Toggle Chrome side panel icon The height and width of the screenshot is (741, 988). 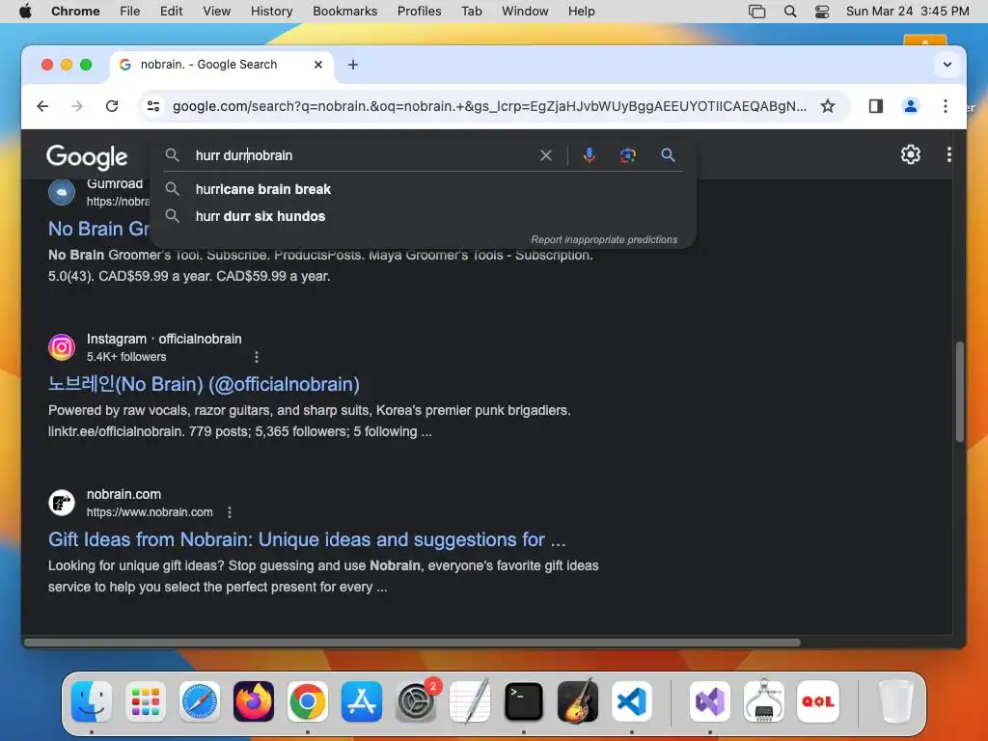click(x=875, y=106)
